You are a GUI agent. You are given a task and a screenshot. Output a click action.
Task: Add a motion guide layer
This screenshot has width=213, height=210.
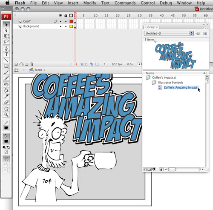(21, 64)
